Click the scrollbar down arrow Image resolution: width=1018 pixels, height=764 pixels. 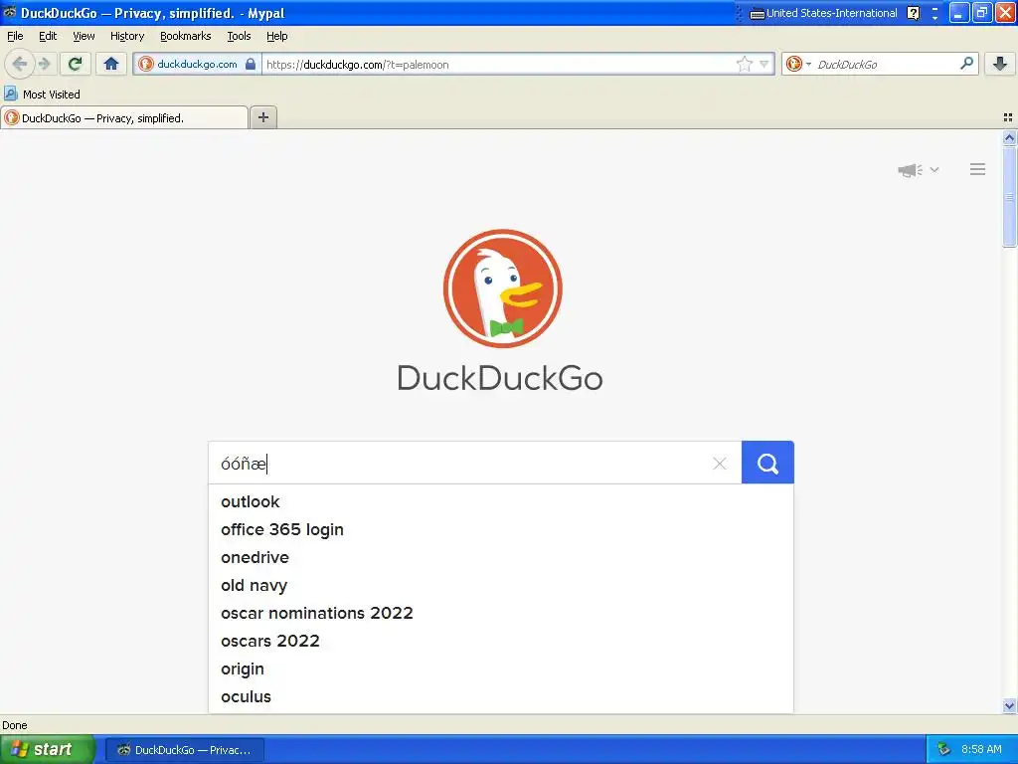(1009, 705)
